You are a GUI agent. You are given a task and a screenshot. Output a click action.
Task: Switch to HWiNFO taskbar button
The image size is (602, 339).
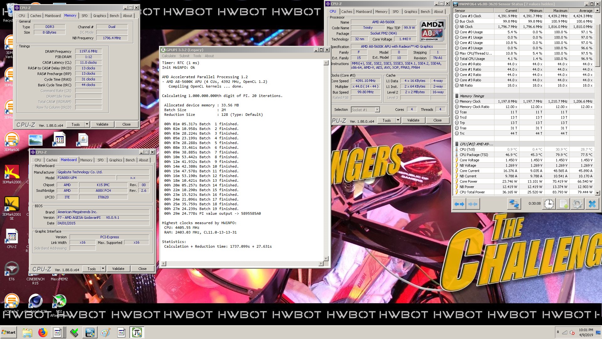pyautogui.click(x=90, y=332)
